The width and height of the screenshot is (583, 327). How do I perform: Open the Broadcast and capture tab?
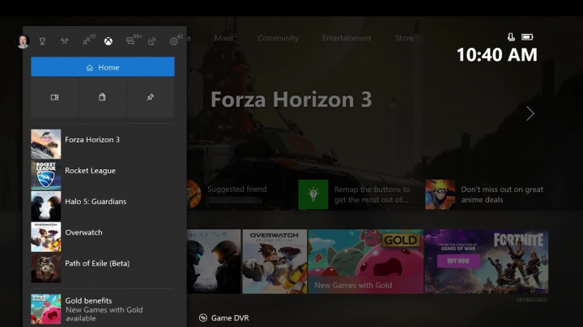pos(152,40)
